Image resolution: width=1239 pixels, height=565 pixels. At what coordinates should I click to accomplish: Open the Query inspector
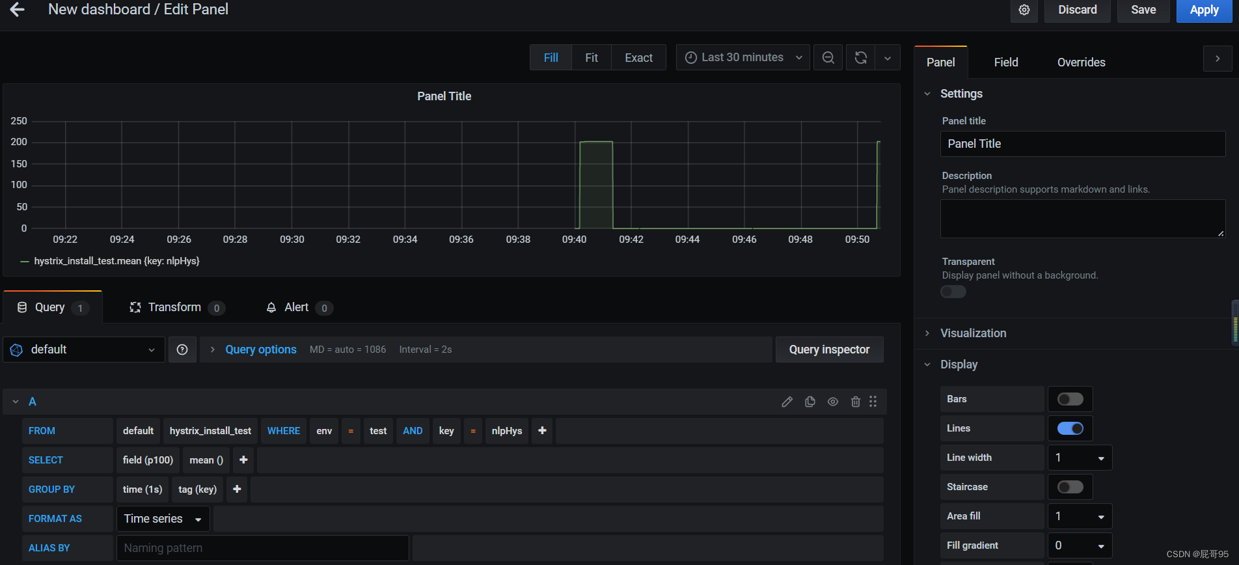[x=829, y=350]
